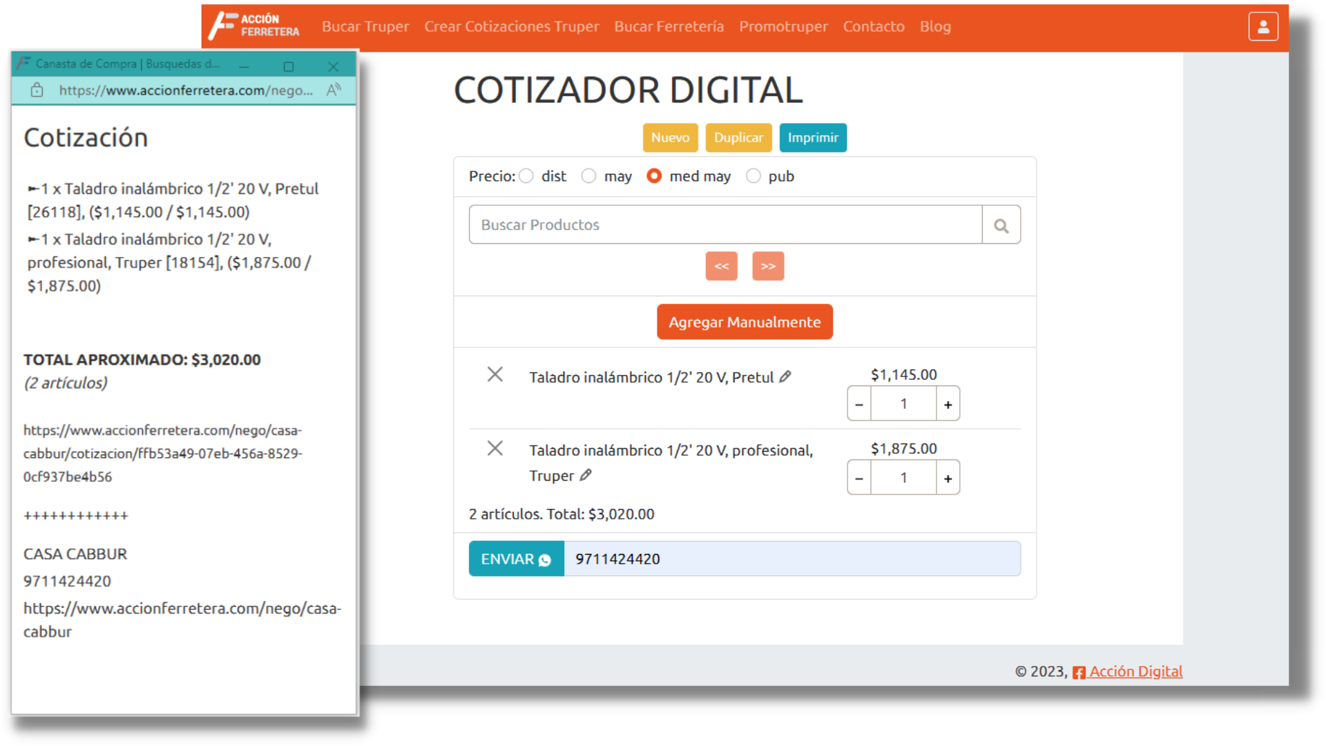Click the read aloud icon in address bar
This screenshot has height=746, width=1326.
tap(334, 90)
